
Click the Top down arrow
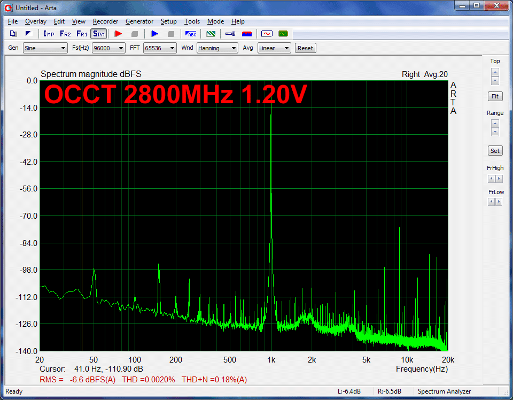point(495,81)
